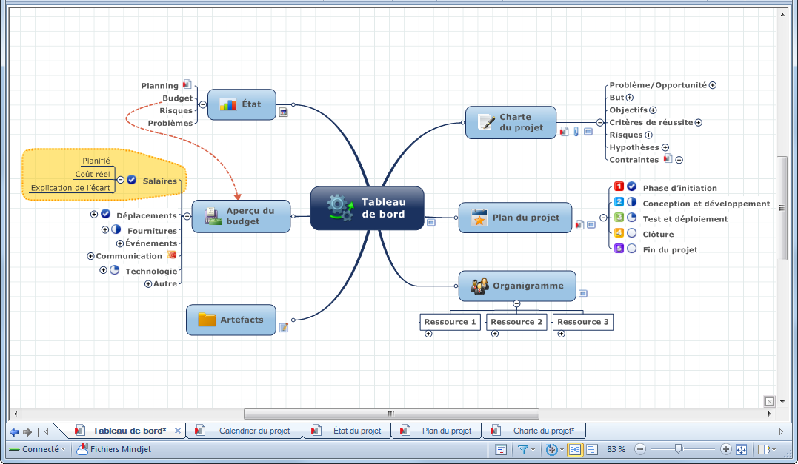The height and width of the screenshot is (464, 798).
Task: Toggle half-done progress marker on Fournitures
Action: [116, 230]
